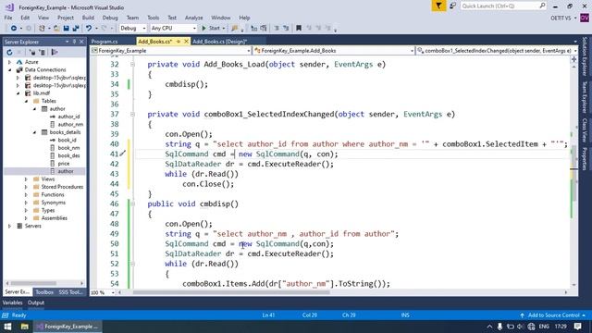
Task: Click the notifications flag icon in the title bar
Action: click(438, 6)
